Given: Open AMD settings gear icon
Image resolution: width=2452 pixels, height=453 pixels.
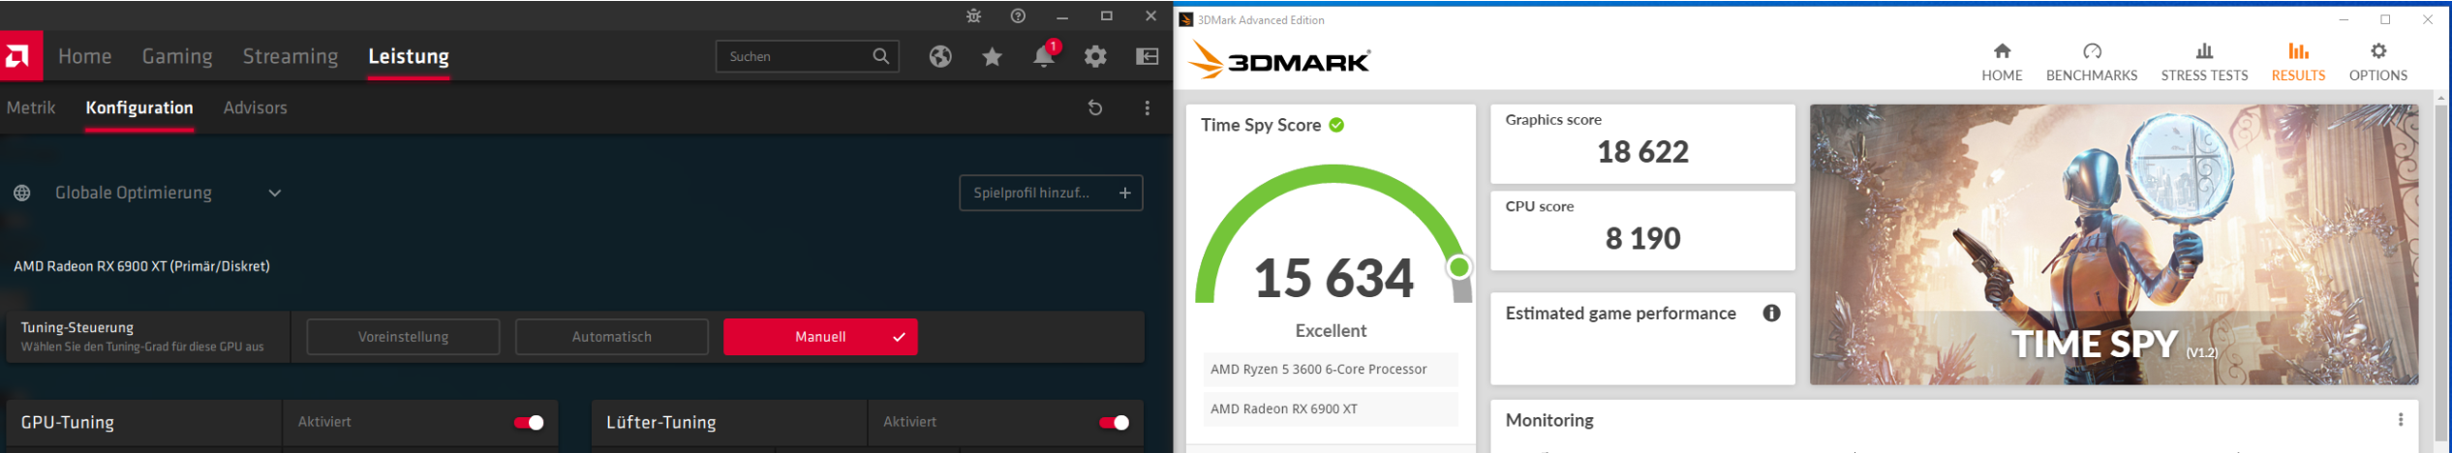Looking at the screenshot, I should (1095, 56).
